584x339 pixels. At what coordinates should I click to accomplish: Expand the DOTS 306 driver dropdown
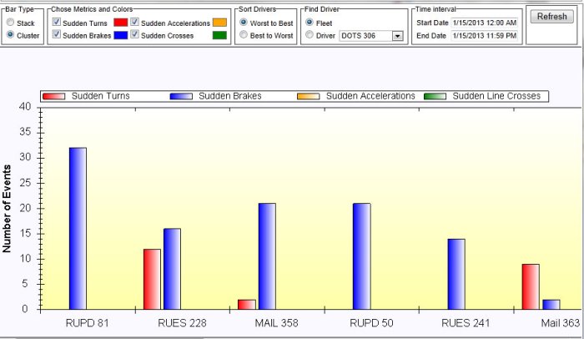tap(396, 36)
